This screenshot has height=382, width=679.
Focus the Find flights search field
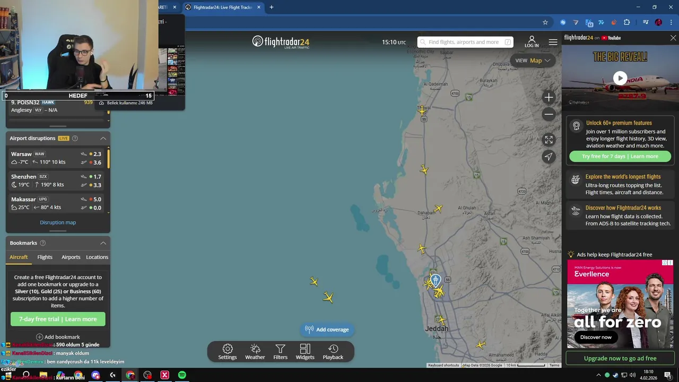(465, 42)
